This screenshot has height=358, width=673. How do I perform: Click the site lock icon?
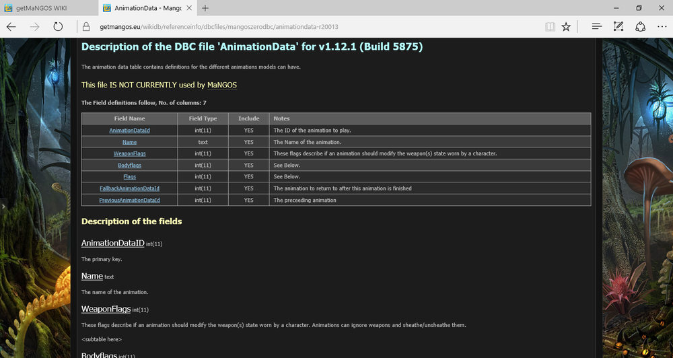[86, 27]
